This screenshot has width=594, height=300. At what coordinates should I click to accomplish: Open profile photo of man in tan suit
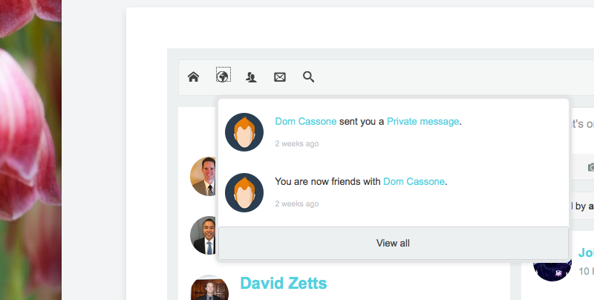pos(203,176)
